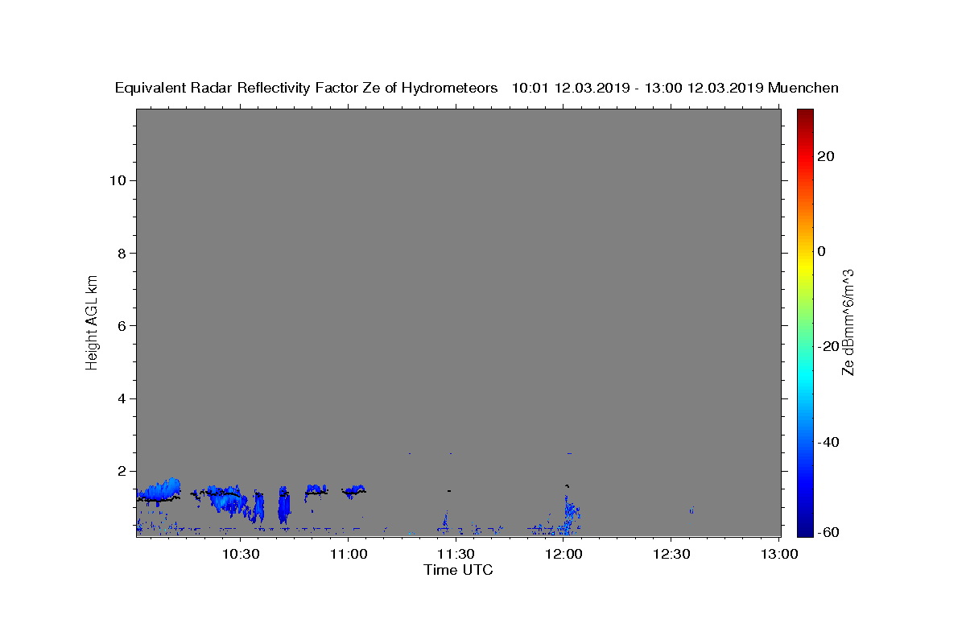Screen dimensions: 966x644
Task: Click the height tick label '8'
Action: [121, 253]
